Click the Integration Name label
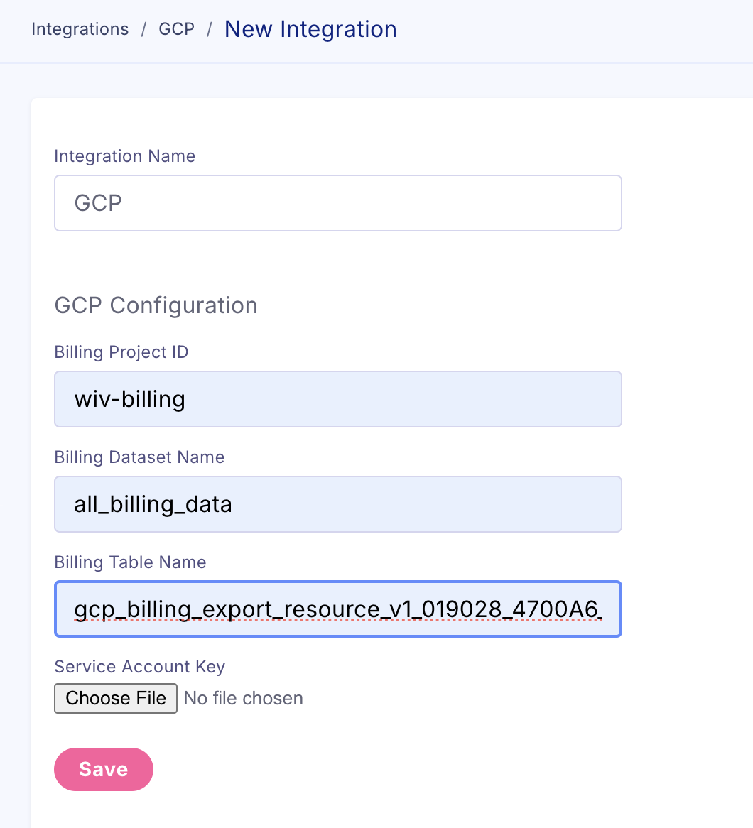 click(124, 156)
